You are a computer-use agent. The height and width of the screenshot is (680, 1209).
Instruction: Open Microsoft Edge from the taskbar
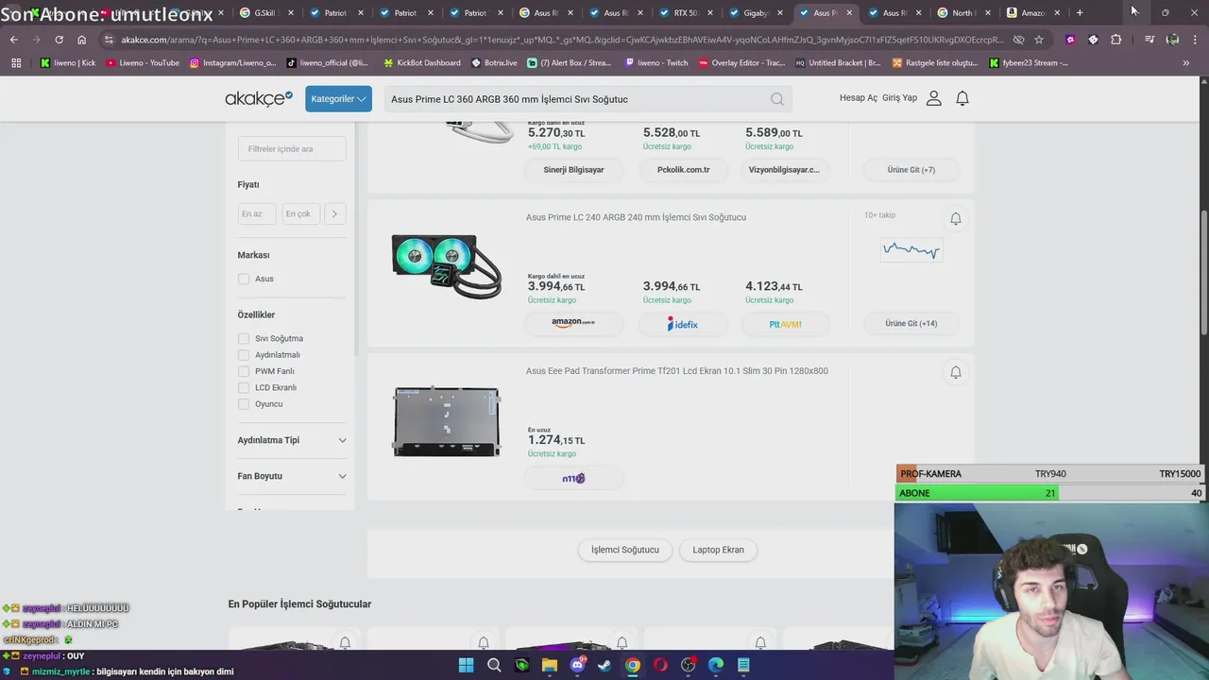coord(716,665)
